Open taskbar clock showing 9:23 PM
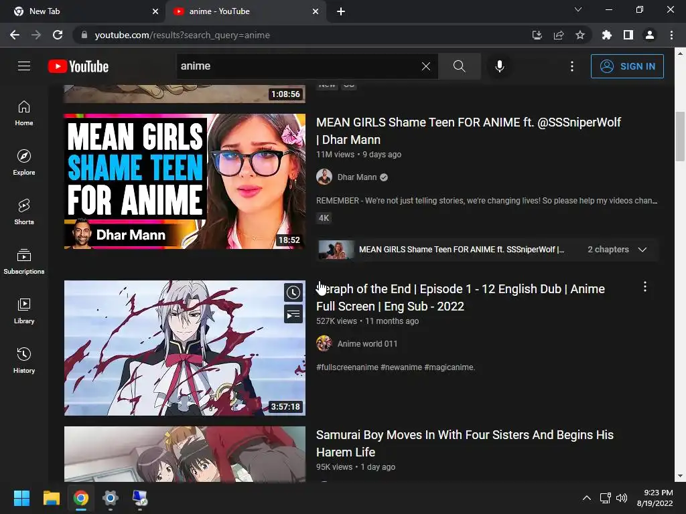Screen dimensions: 686x514 coord(655,498)
